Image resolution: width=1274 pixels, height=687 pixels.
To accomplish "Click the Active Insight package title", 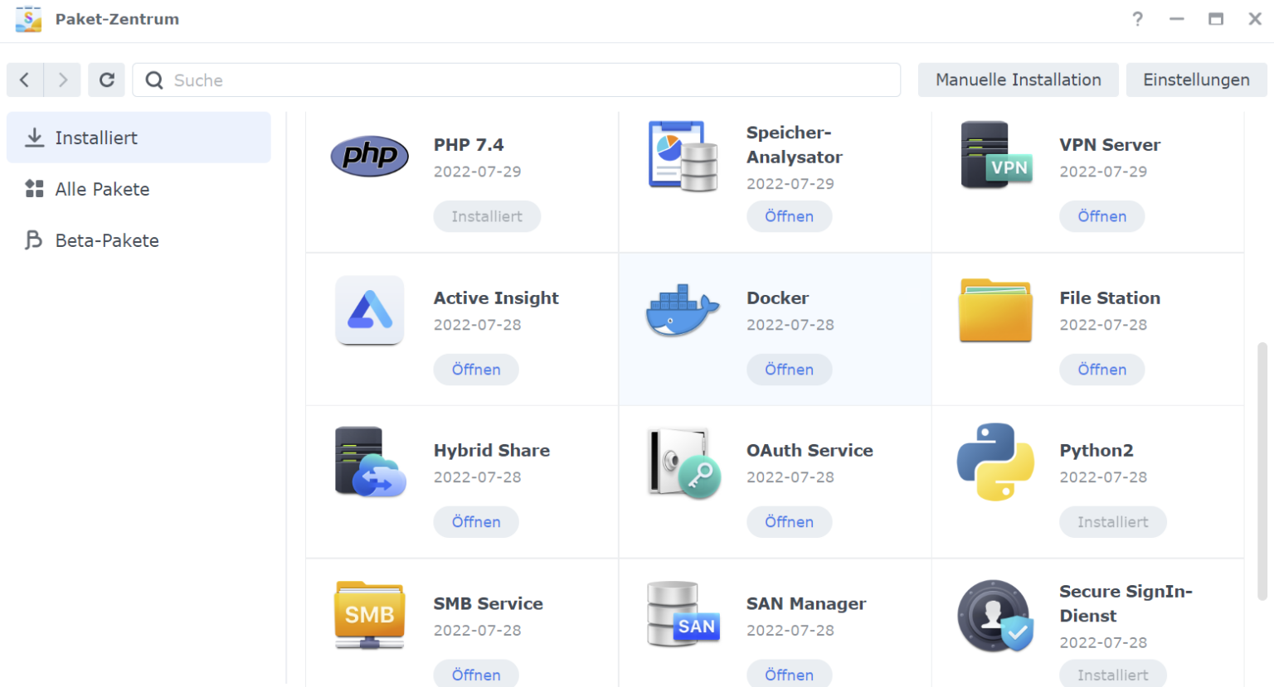I will [x=496, y=298].
